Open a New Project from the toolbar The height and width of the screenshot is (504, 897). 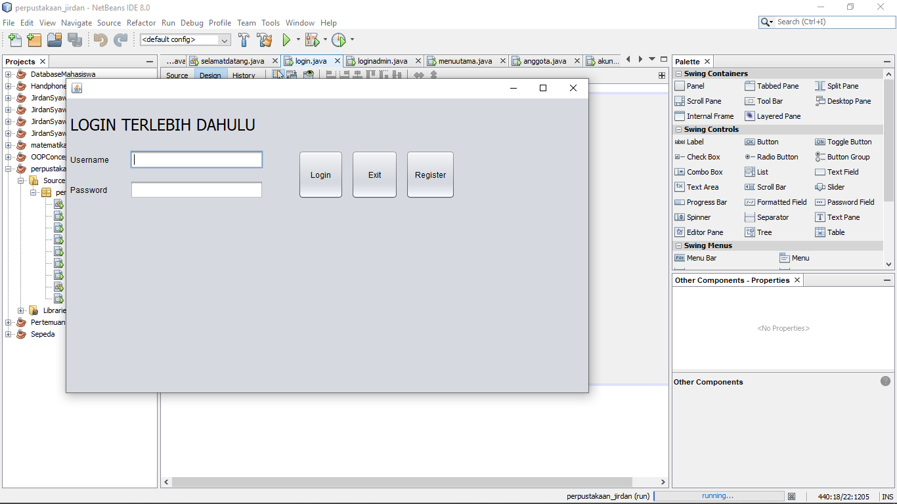tap(34, 40)
